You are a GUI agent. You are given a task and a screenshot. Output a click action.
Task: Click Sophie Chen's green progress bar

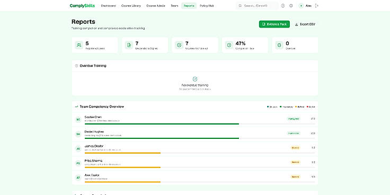[162, 124]
